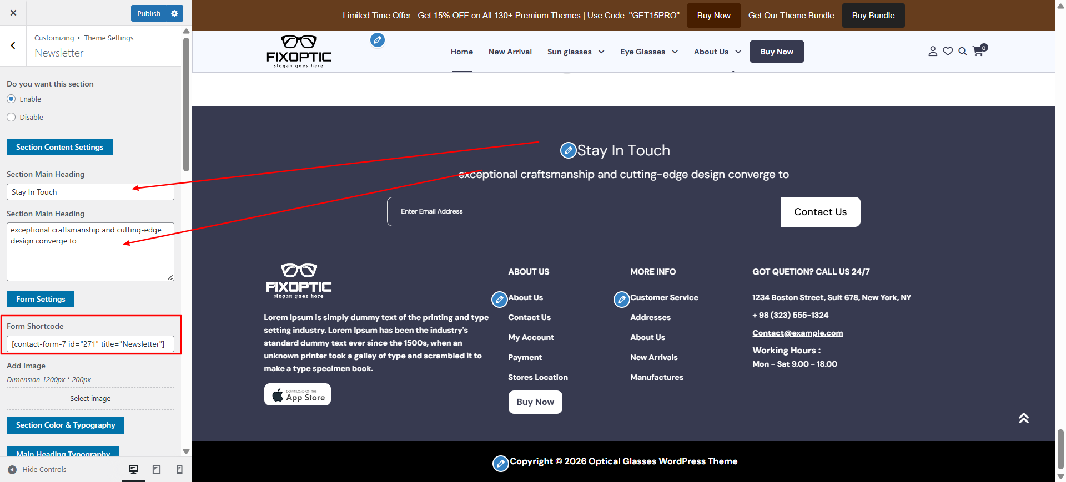Click the Section Content Settings button
Screen dimensions: 1066x482
click(59, 147)
